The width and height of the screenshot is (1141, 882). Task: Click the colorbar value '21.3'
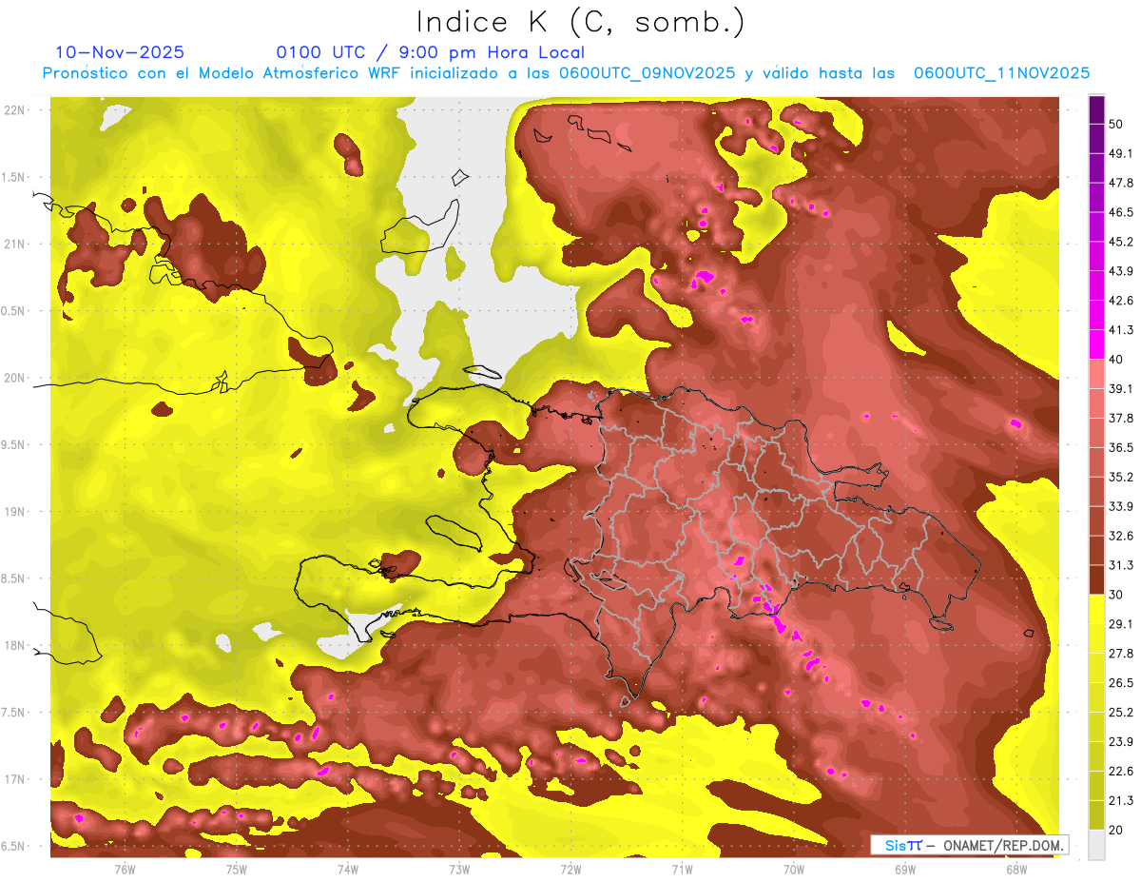[1120, 800]
